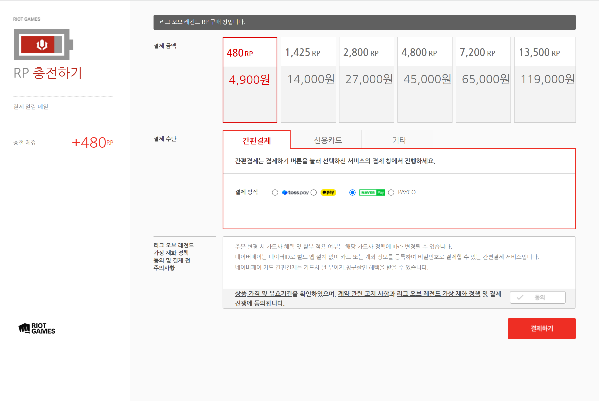Click the red 결제하기 pay button
599x401 pixels.
pyautogui.click(x=542, y=329)
